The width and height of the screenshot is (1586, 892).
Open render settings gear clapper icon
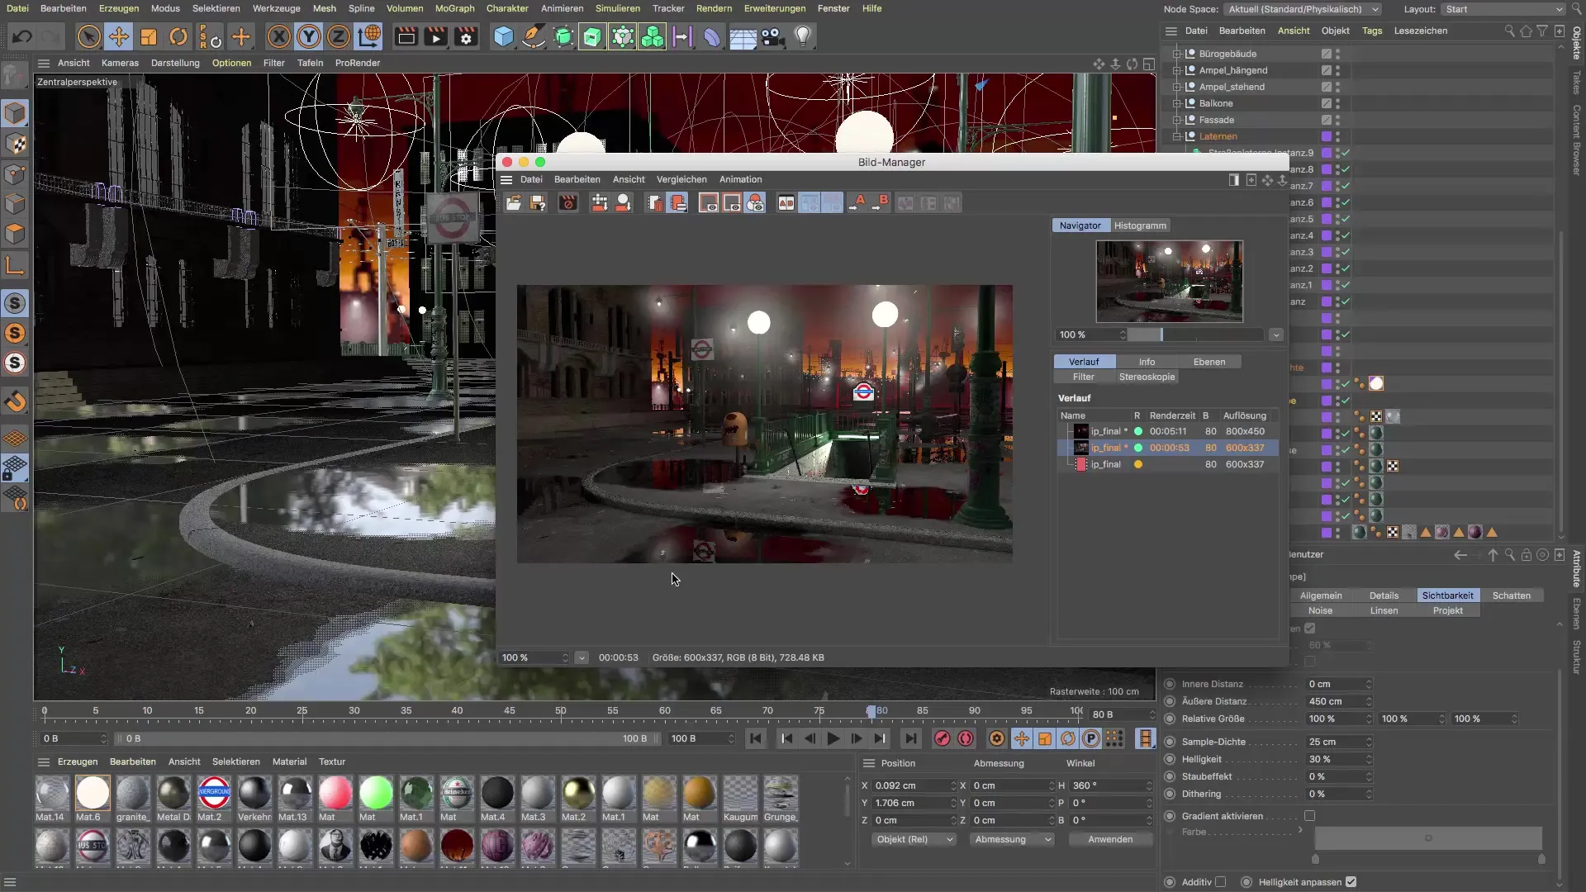point(467,36)
